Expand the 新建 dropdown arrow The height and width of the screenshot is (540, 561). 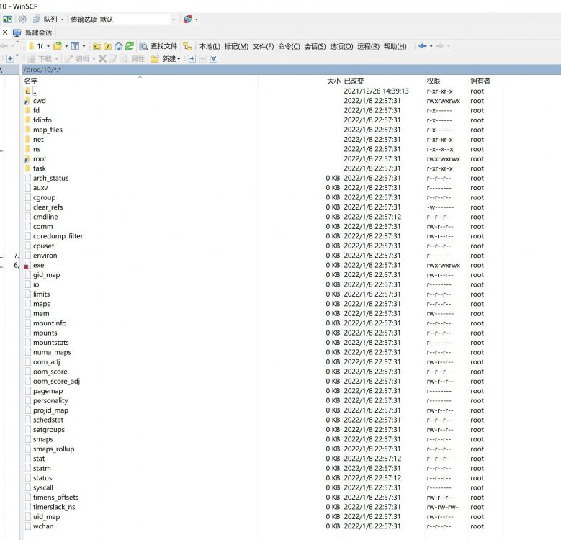[179, 59]
